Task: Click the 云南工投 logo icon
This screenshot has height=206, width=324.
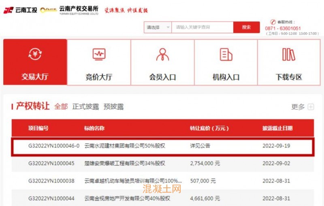Action: point(8,10)
